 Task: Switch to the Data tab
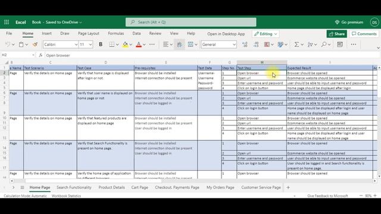[x=136, y=33]
